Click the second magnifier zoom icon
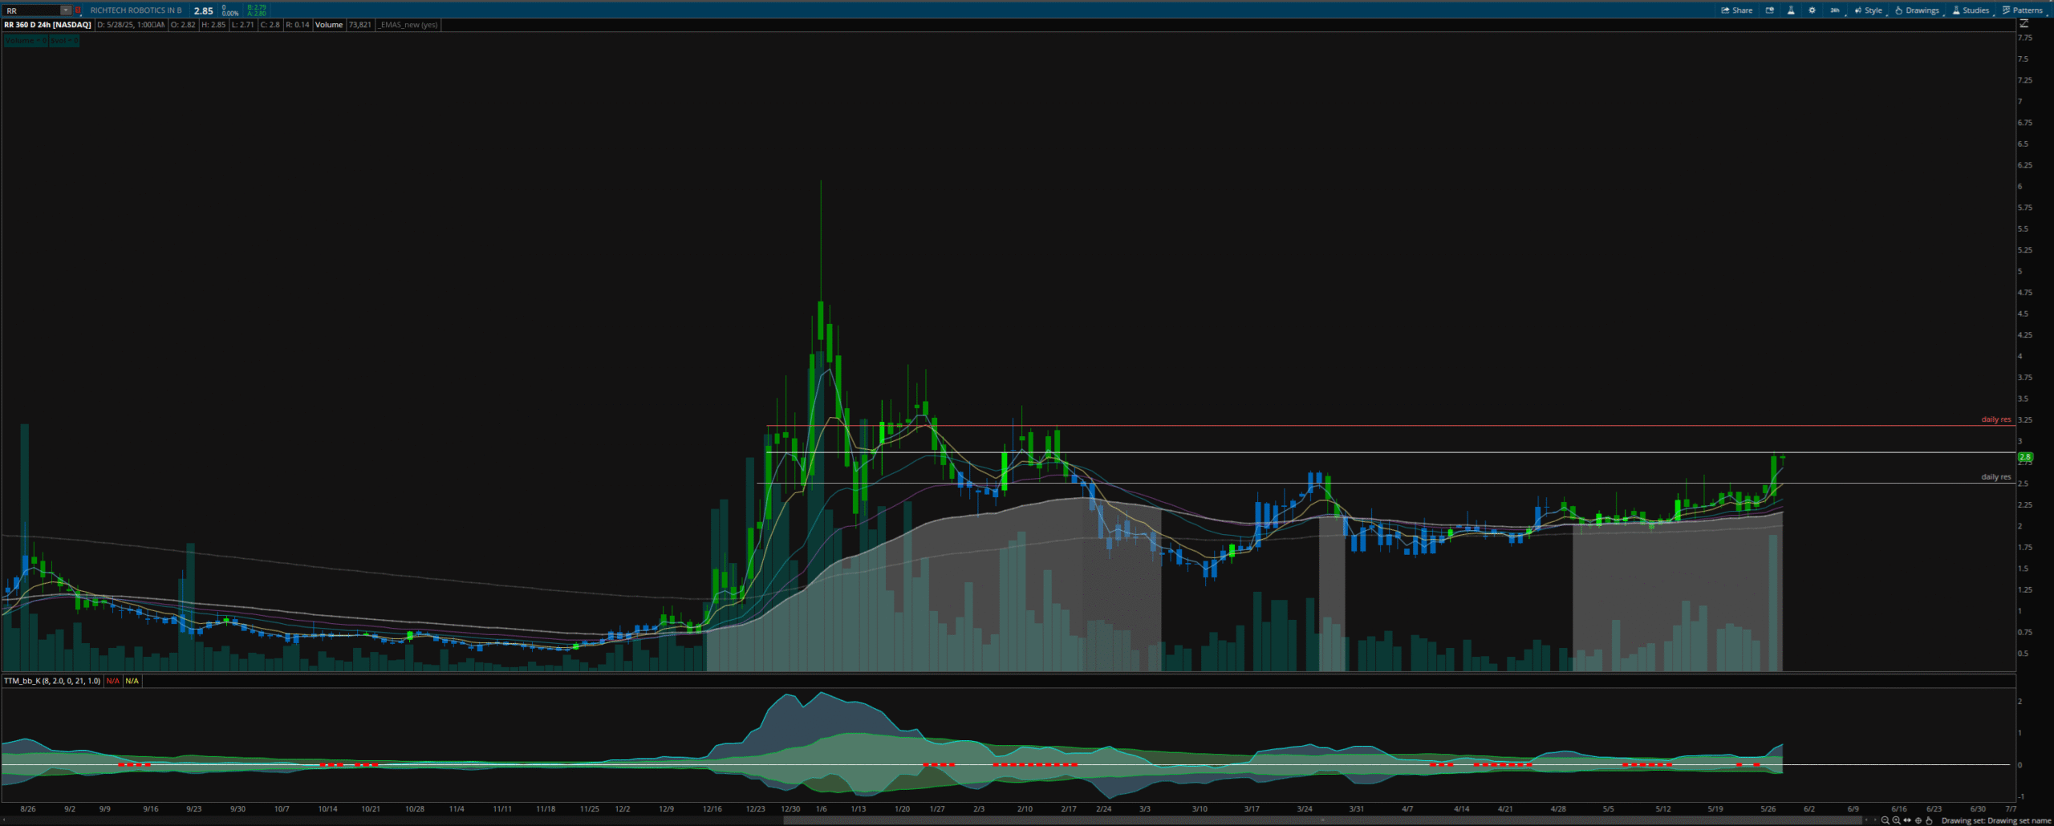This screenshot has height=826, width=2054. [1896, 820]
